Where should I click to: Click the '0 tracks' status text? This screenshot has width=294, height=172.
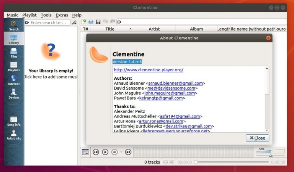tap(152, 162)
